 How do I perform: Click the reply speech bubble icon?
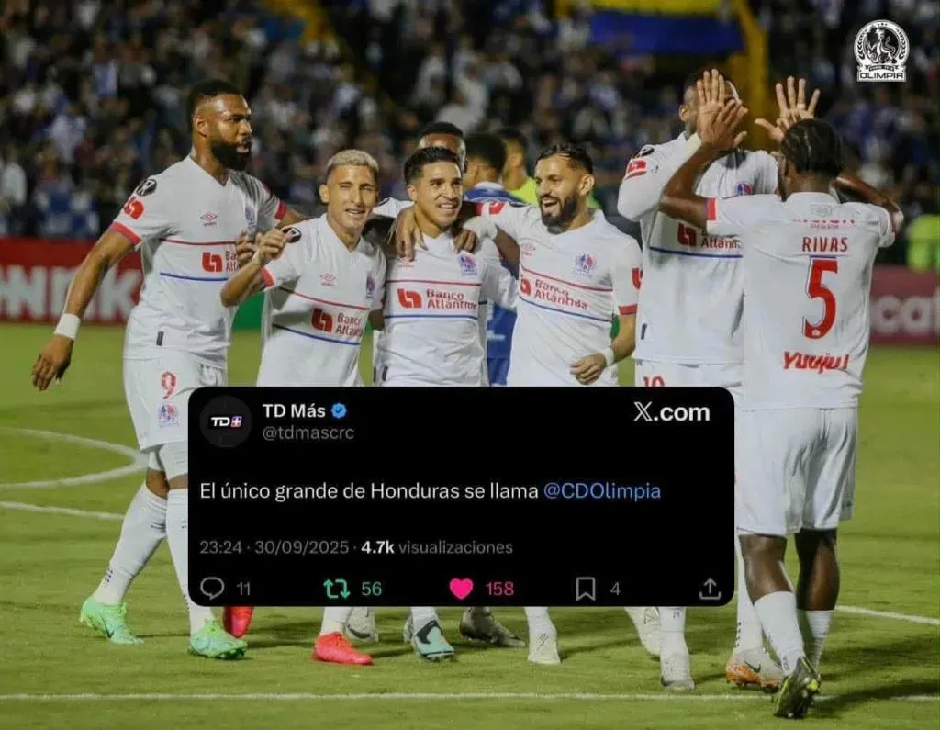(212, 589)
